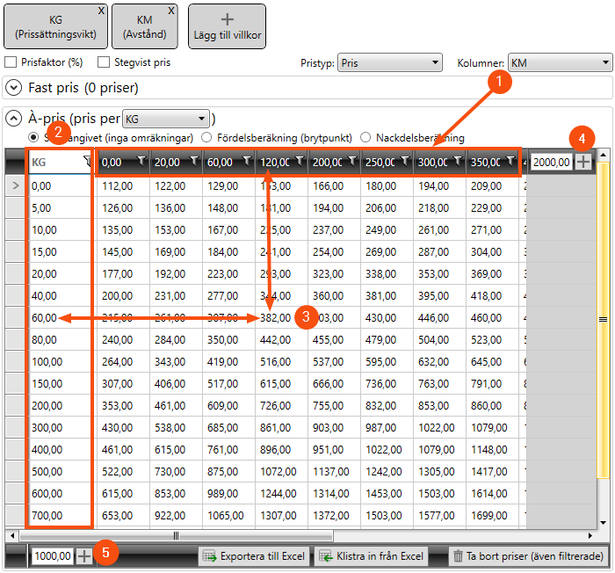Select Fördelsberäkning (brytpunkt) radio option
The image size is (615, 573).
pos(206,138)
